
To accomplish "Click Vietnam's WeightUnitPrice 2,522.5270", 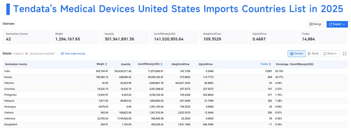I will click(x=183, y=113).
